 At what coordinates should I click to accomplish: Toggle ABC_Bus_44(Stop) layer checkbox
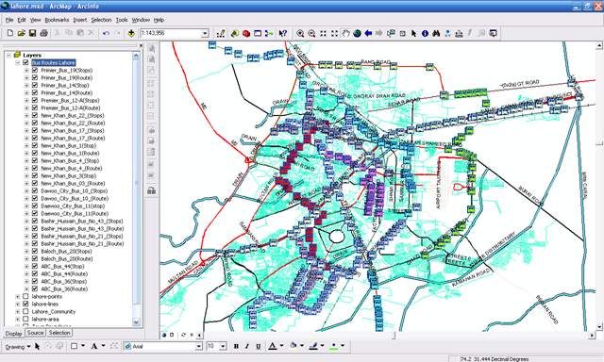[35, 266]
